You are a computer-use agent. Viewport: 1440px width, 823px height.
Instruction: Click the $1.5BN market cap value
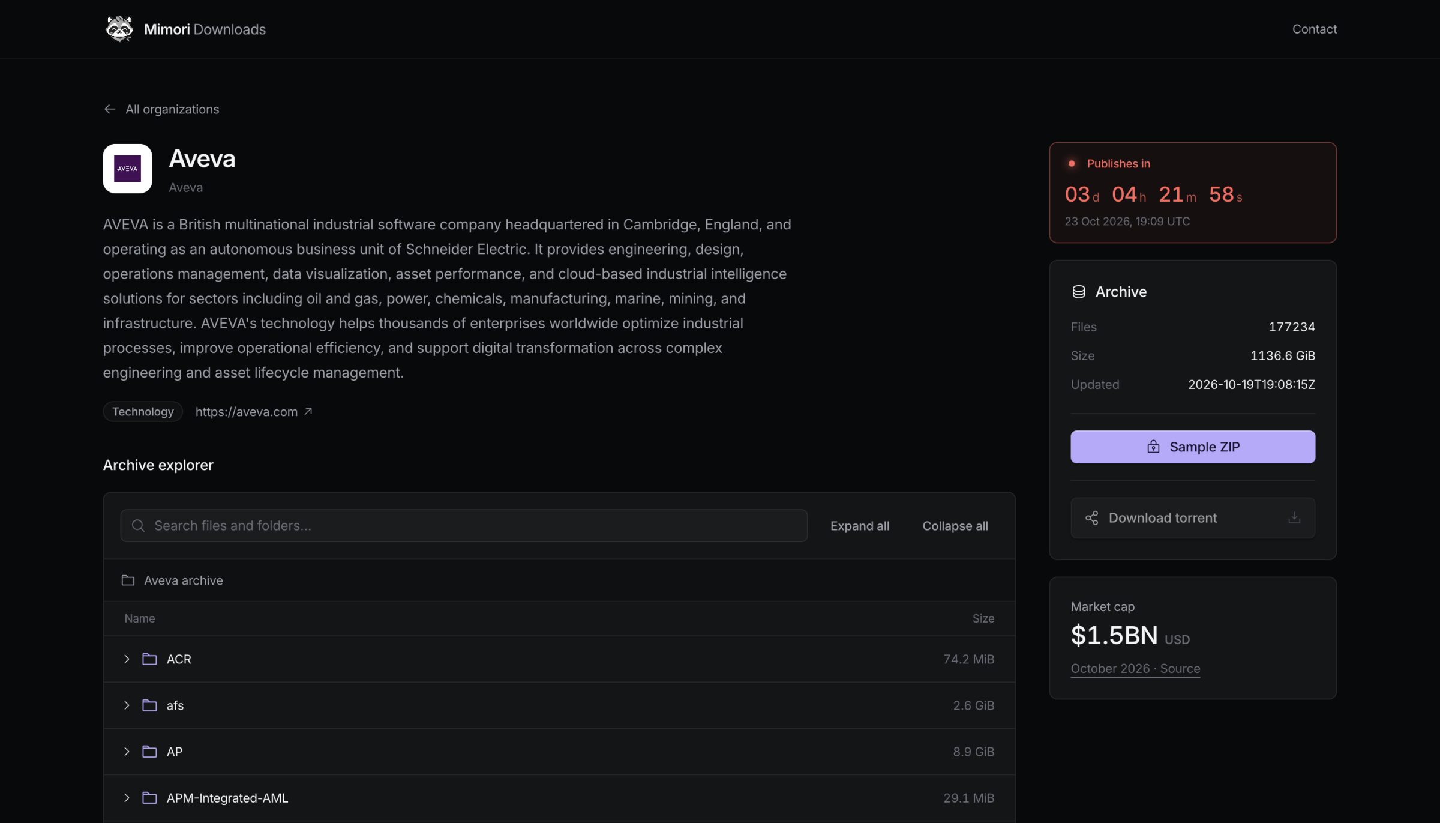[x=1114, y=635]
